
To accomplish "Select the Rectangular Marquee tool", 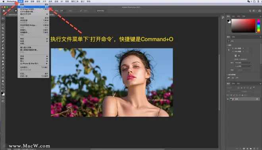I will (x=3, y=22).
